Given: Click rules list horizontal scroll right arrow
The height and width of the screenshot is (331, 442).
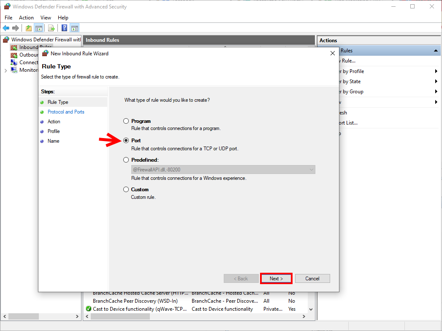Looking at the screenshot, I should (304, 316).
